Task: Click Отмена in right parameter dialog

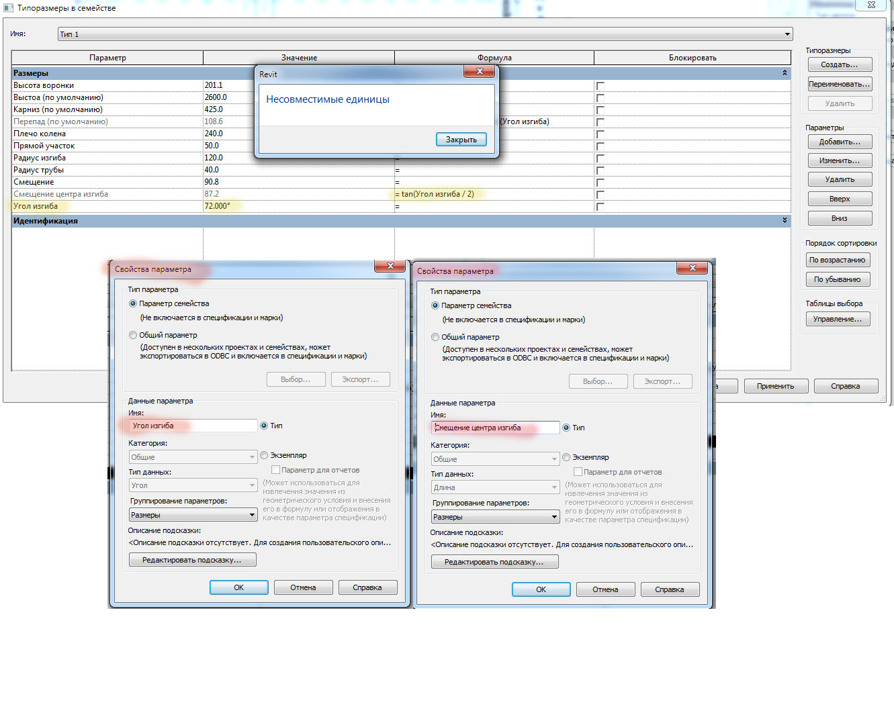Action: (x=605, y=589)
